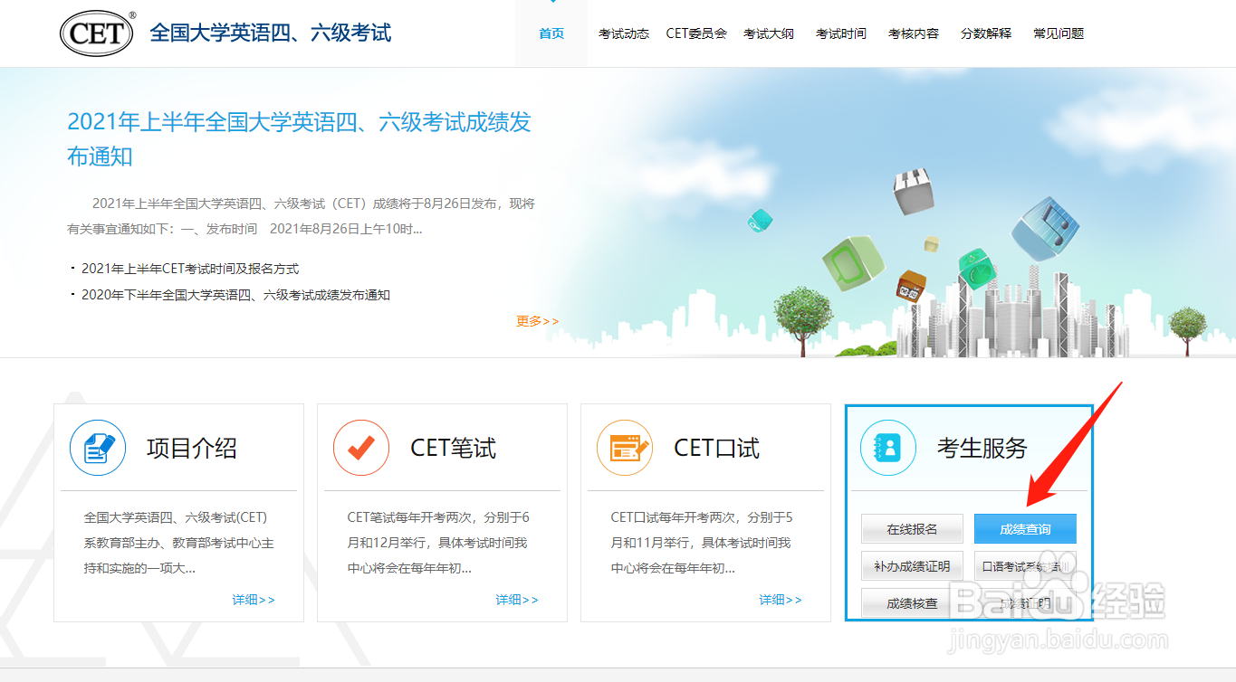Viewport: 1236px width, 682px height.
Task: Click the 成绩核查 button
Action: [910, 602]
